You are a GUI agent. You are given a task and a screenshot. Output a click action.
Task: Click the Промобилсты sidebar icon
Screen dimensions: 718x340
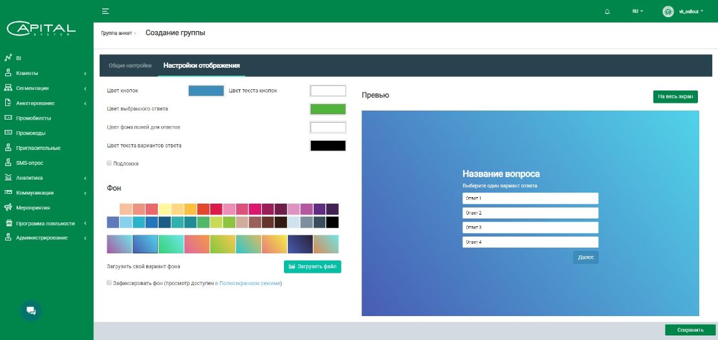8,118
